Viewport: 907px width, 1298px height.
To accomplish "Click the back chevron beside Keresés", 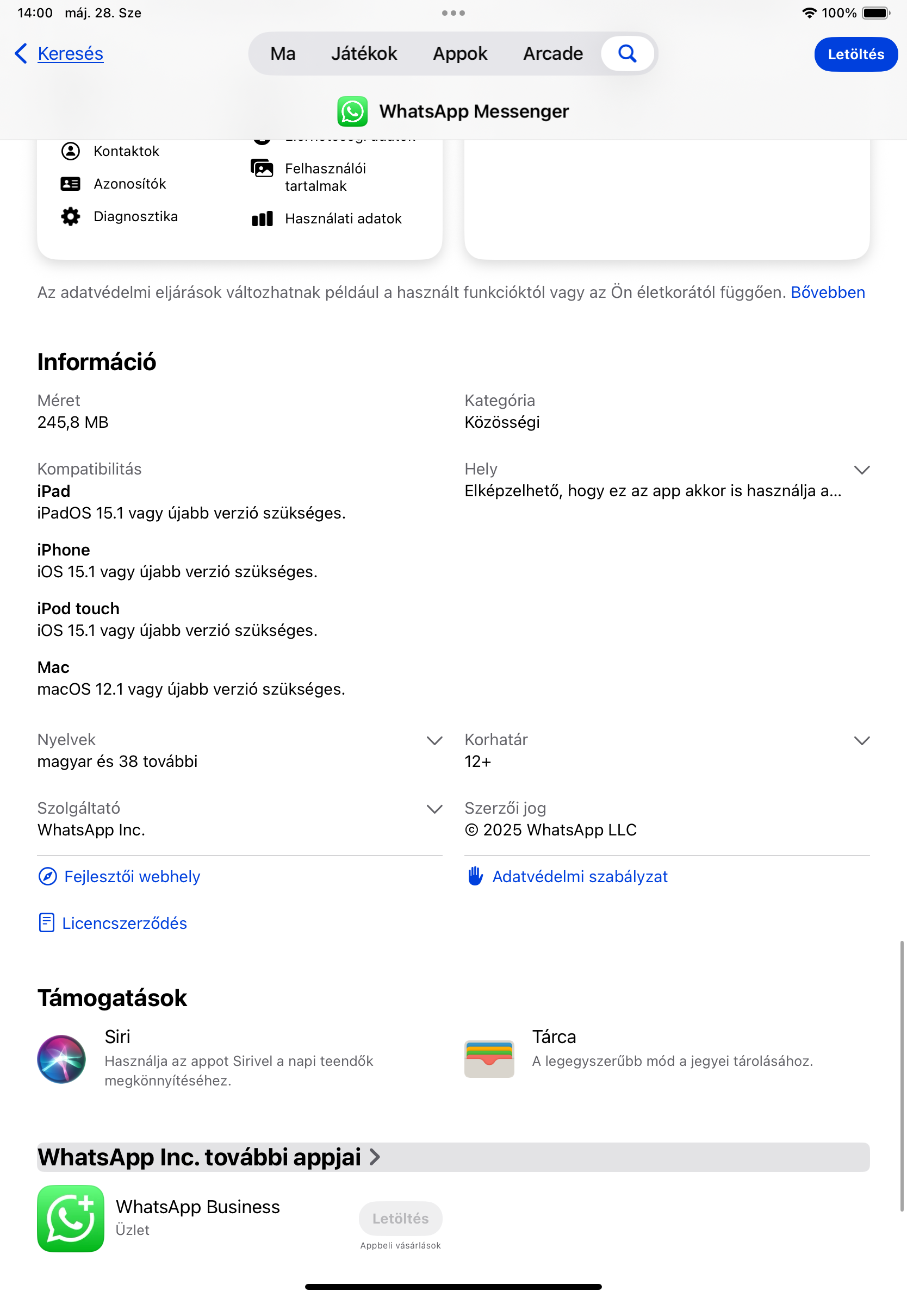I will 21,54.
